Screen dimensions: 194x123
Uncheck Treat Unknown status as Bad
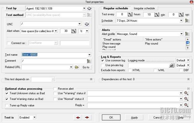(x=7, y=93)
